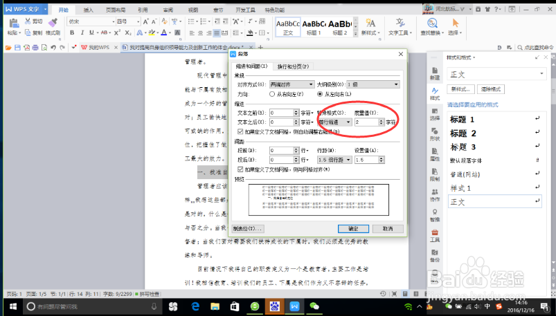Image resolution: width=556 pixels, height=316 pixels.
Task: Open the 行距 1.5倍行距 dropdown
Action: 334,160
